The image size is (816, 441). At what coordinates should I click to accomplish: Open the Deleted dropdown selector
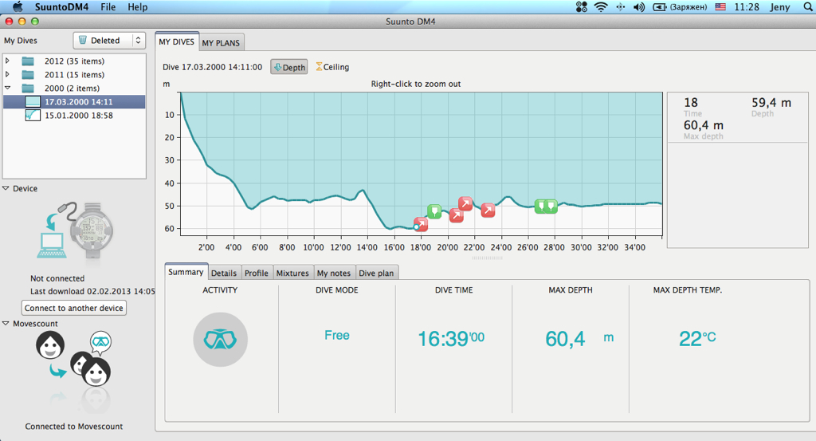coord(109,41)
